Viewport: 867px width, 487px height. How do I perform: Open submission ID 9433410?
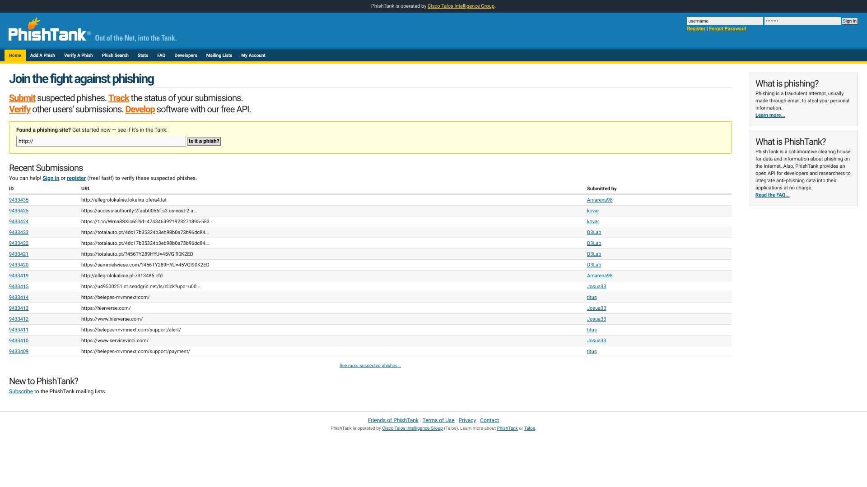pyautogui.click(x=19, y=341)
